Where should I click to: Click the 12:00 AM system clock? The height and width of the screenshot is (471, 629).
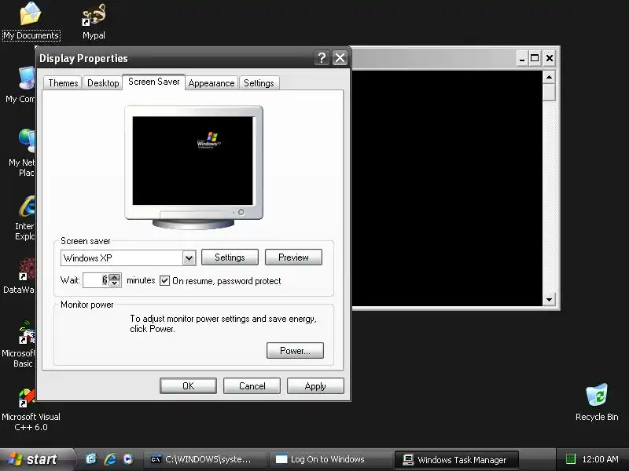[600, 459]
